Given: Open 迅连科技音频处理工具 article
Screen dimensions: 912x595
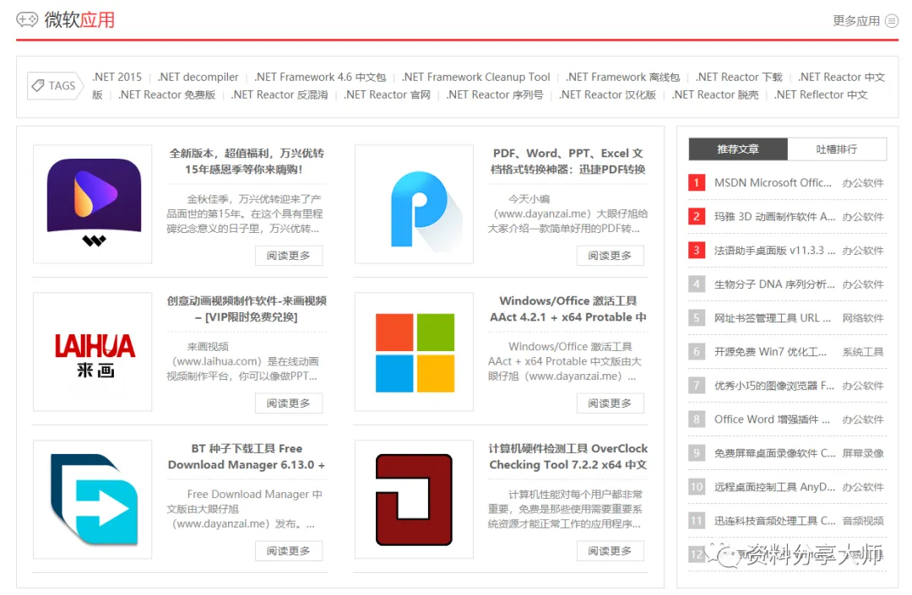Looking at the screenshot, I should 774,520.
